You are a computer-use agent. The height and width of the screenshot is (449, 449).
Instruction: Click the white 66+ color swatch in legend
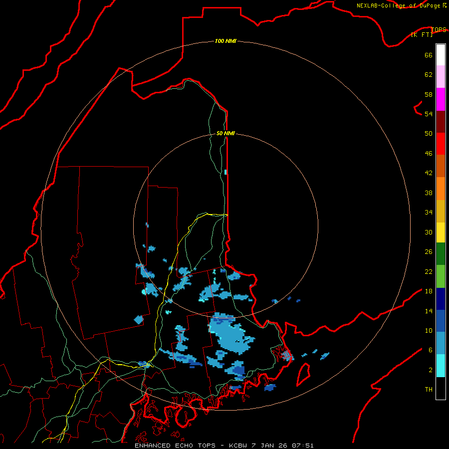441,55
